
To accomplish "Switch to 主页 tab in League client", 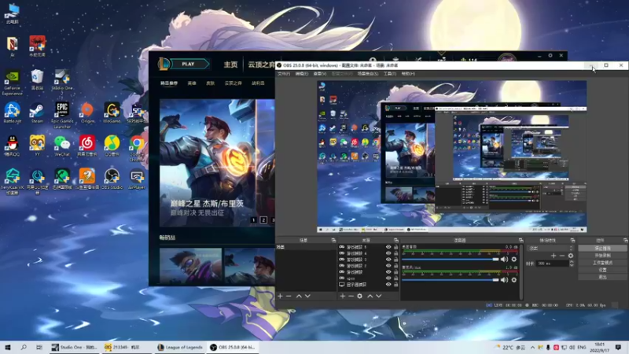I will [230, 65].
